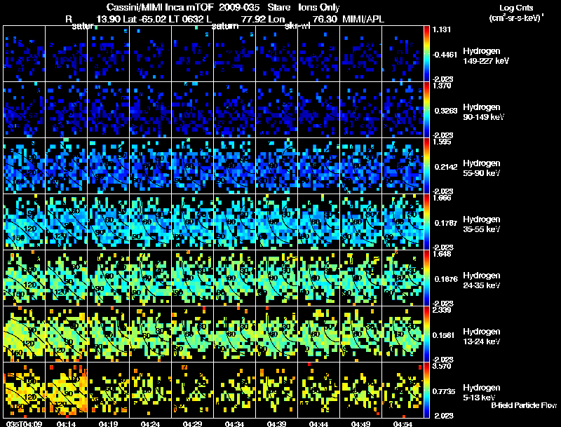Select the colorbar maximum value 1.370
The width and height of the screenshot is (561, 427).
442,86
